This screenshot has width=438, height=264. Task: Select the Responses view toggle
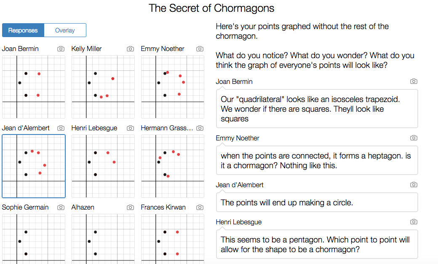click(x=23, y=30)
